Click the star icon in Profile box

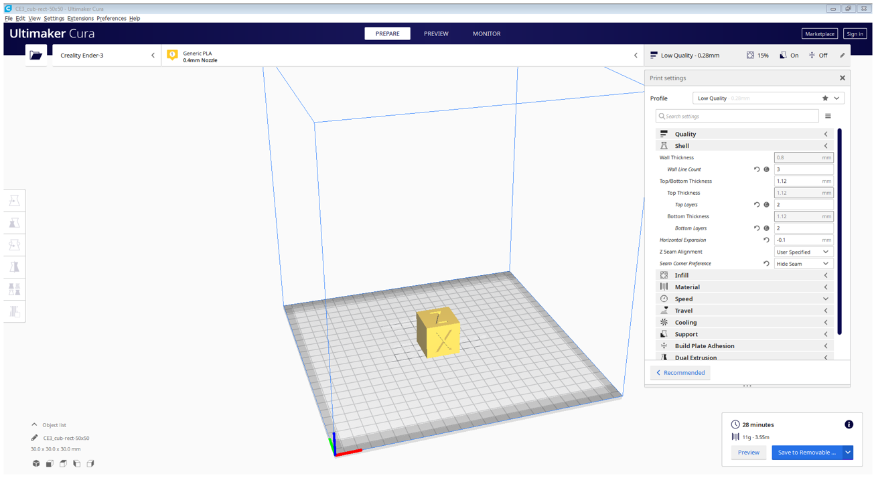tap(825, 98)
